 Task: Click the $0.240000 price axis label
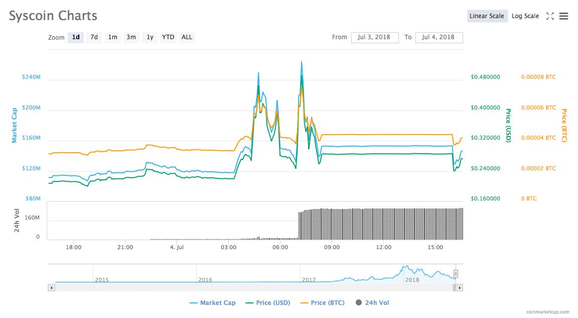[x=486, y=168]
